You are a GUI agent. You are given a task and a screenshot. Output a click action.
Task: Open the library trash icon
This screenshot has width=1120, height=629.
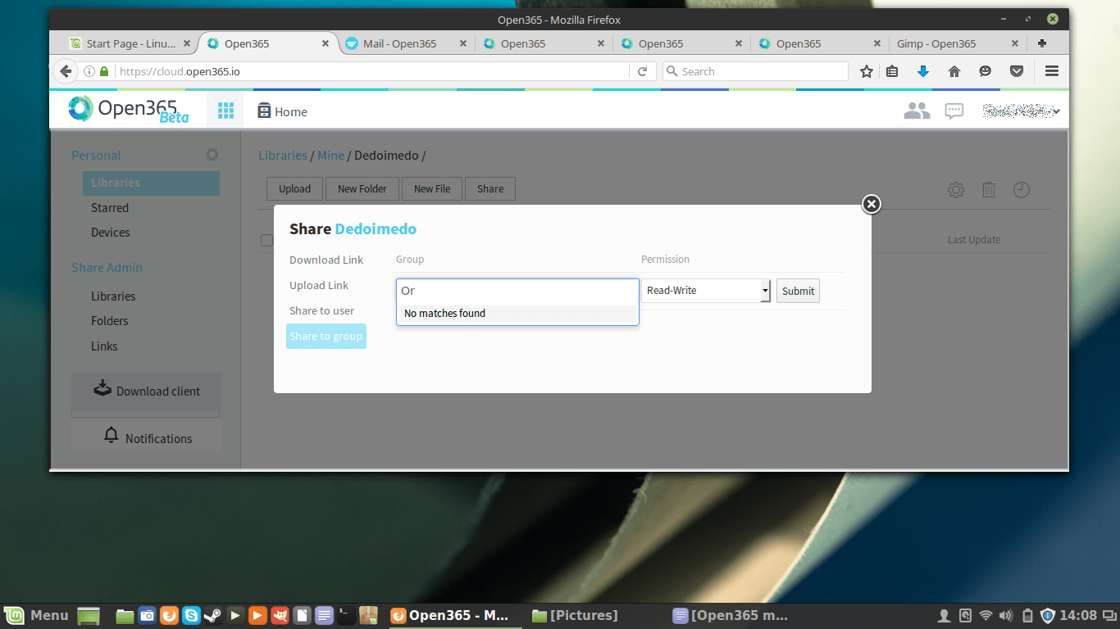pyautogui.click(x=989, y=190)
